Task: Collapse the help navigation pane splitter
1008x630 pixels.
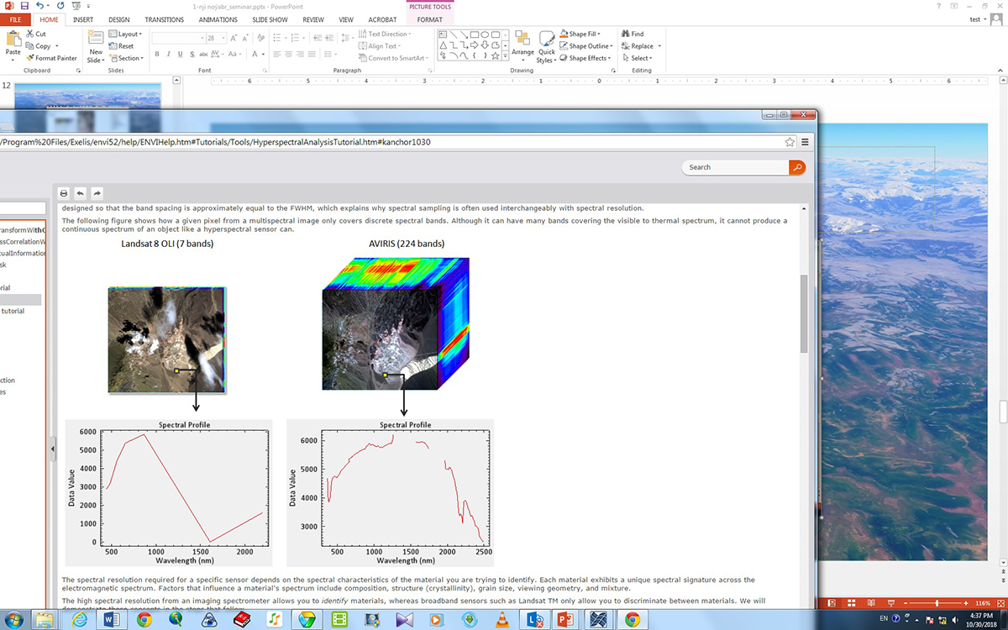Action: click(52, 449)
